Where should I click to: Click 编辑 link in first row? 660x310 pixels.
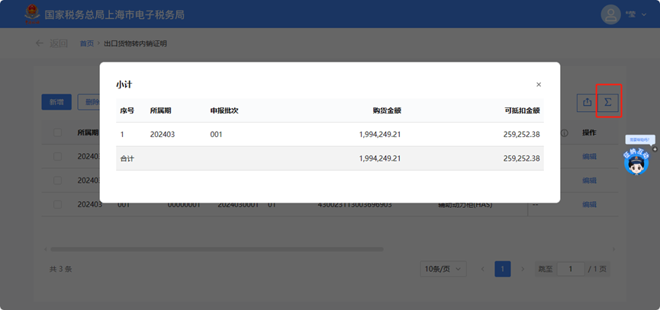tap(589, 156)
